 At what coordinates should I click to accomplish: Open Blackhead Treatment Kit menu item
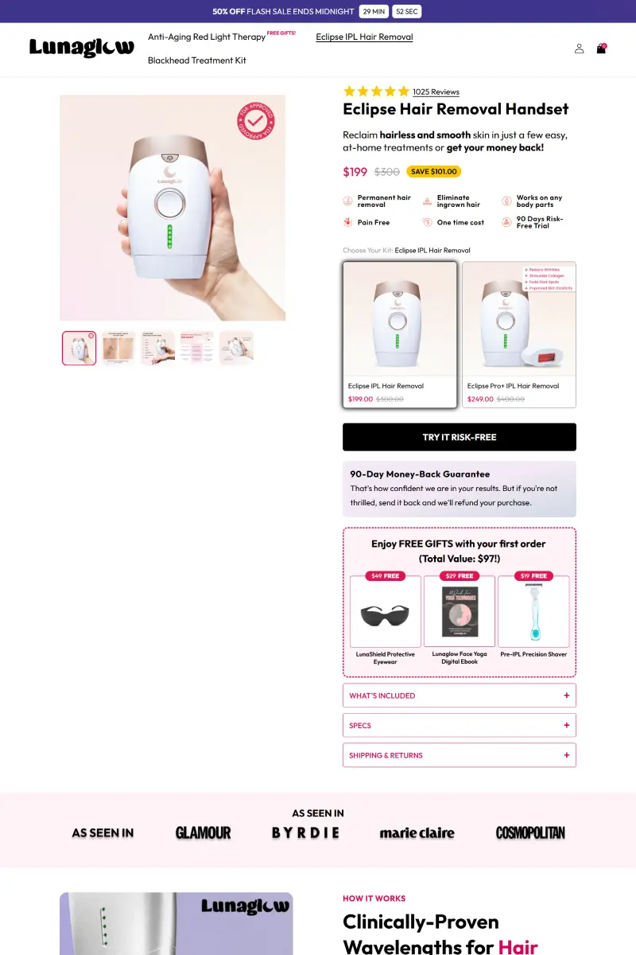coord(197,60)
